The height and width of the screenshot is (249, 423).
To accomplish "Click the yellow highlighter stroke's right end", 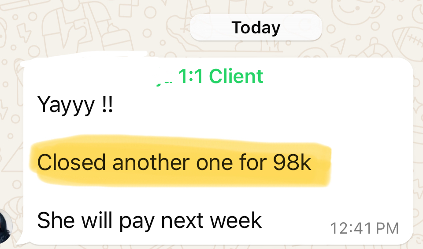I will click(325, 166).
